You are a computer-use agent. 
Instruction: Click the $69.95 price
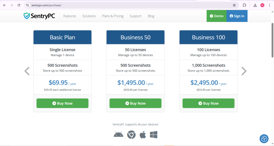pos(58,83)
